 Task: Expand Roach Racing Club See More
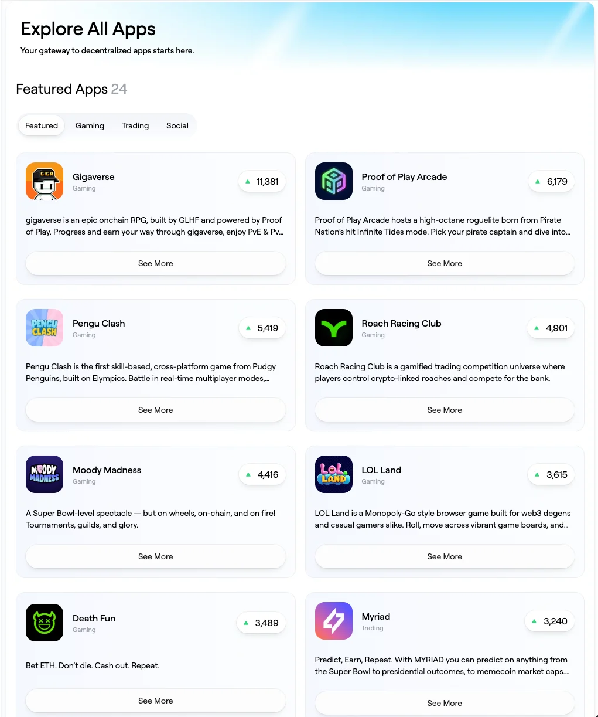click(x=445, y=410)
